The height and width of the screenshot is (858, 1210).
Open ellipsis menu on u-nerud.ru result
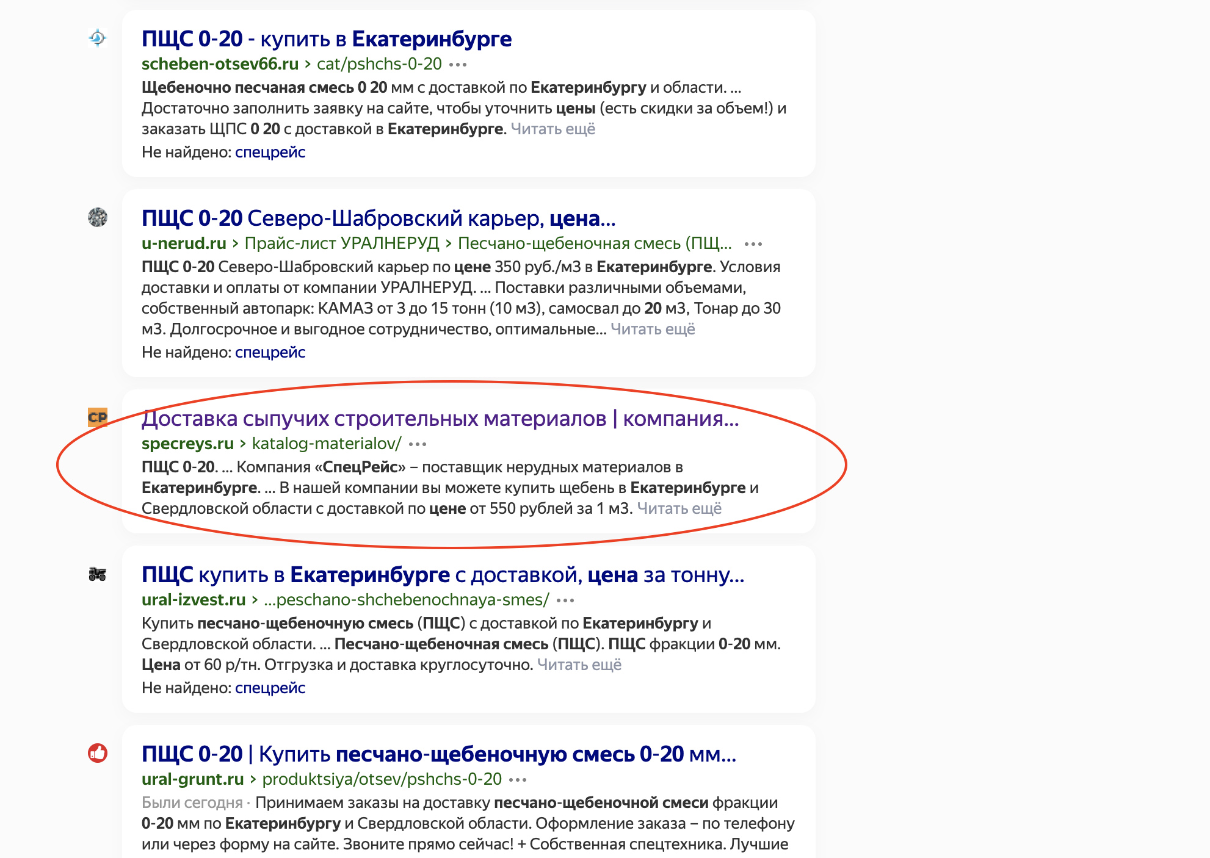(754, 243)
